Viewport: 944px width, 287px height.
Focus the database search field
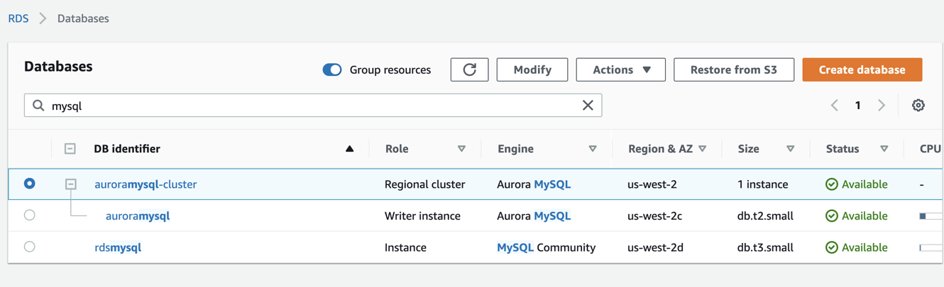313,106
